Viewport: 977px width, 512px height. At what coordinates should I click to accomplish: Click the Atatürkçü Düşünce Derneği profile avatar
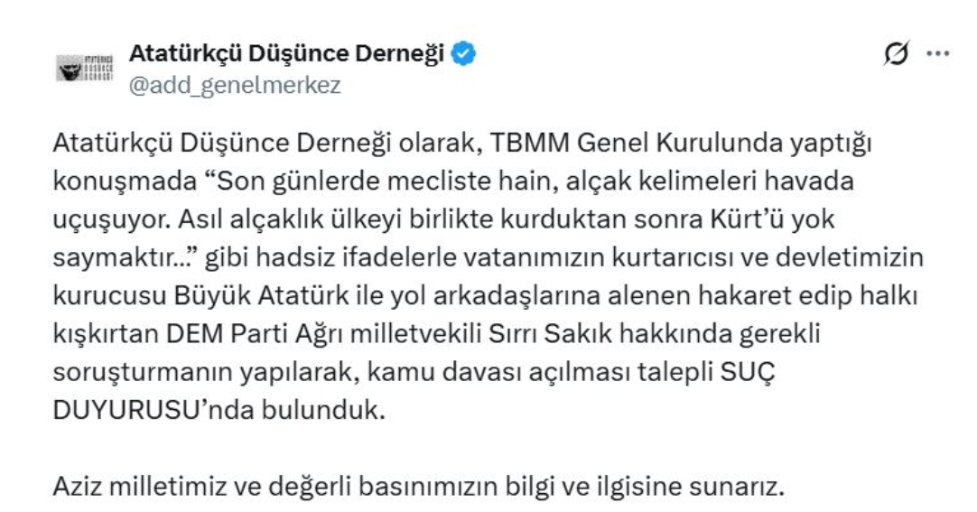84,69
